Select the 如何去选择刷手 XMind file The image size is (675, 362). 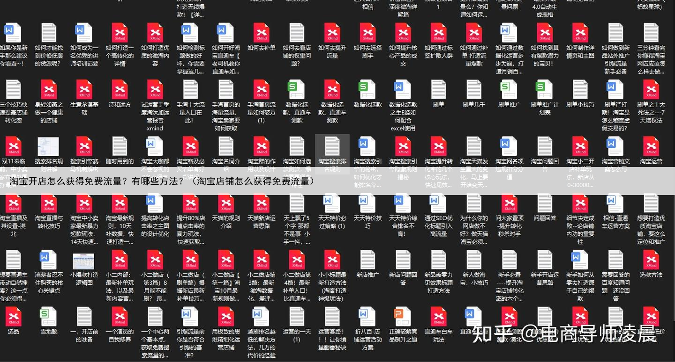367,34
